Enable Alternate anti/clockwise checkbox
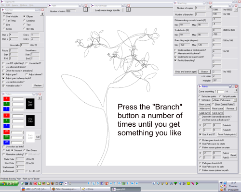The height and width of the screenshot is (192, 241). pyautogui.click(x=187, y=53)
